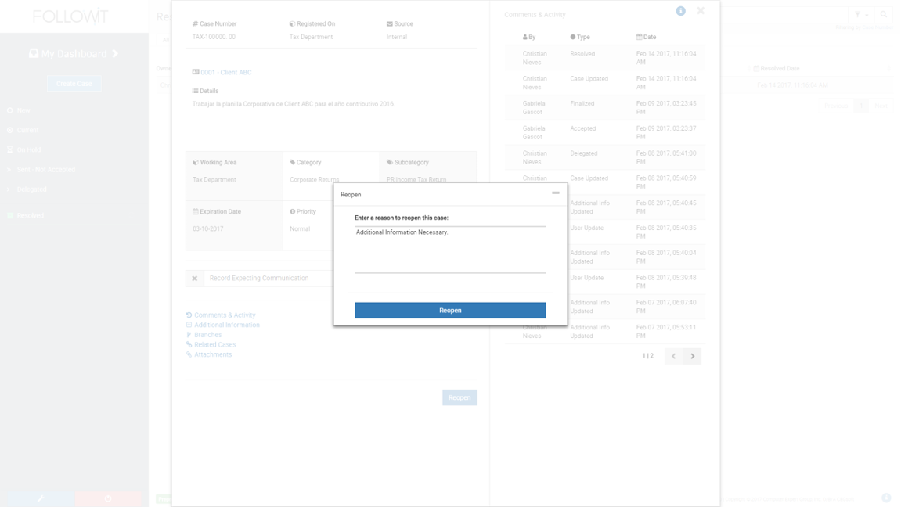901x507 pixels.
Task: Confirm reopening with the Reopen button
Action: tap(450, 310)
